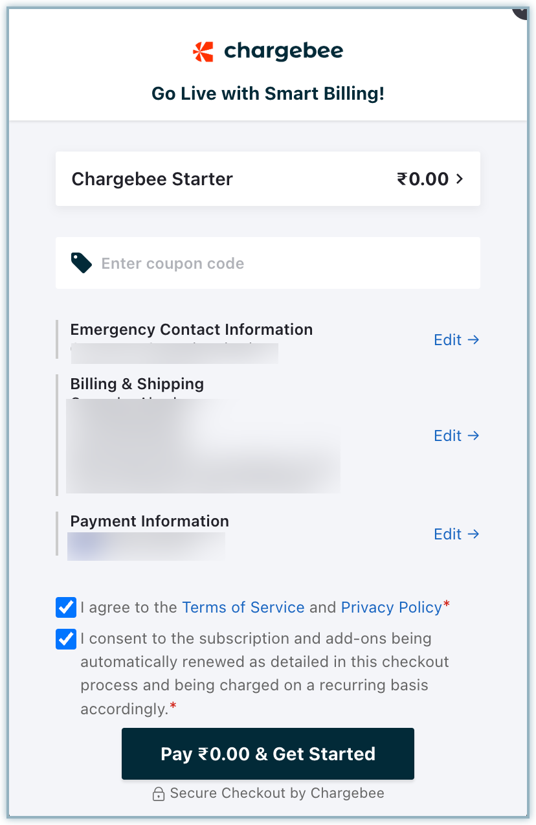The image size is (536, 825).
Task: Open the Privacy Policy link
Action: [x=391, y=607]
